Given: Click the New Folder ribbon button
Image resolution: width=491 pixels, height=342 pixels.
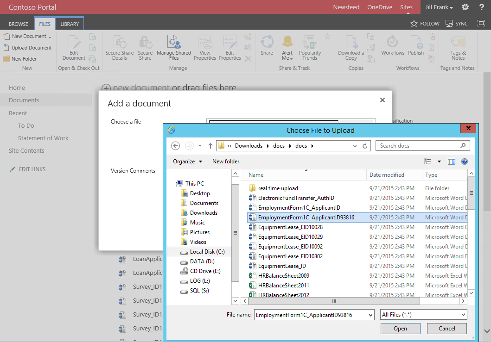Looking at the screenshot, I should click(20, 59).
